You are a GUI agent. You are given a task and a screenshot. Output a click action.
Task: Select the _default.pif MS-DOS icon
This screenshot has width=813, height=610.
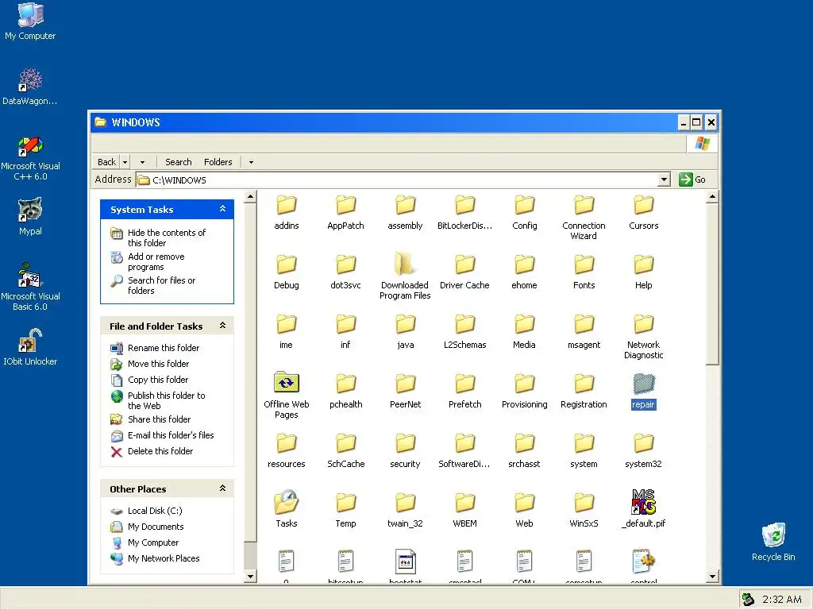643,502
